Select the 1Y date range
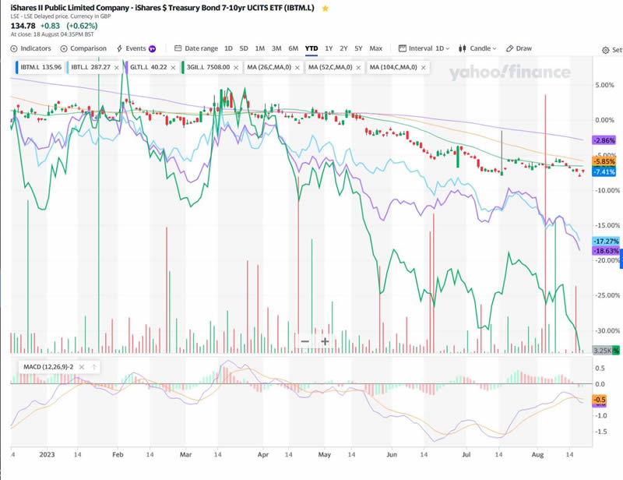The image size is (623, 480). (x=329, y=48)
